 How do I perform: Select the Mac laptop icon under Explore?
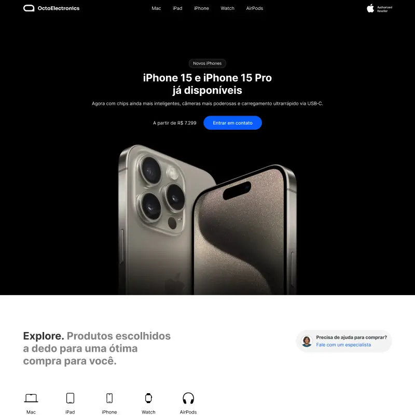(x=31, y=398)
